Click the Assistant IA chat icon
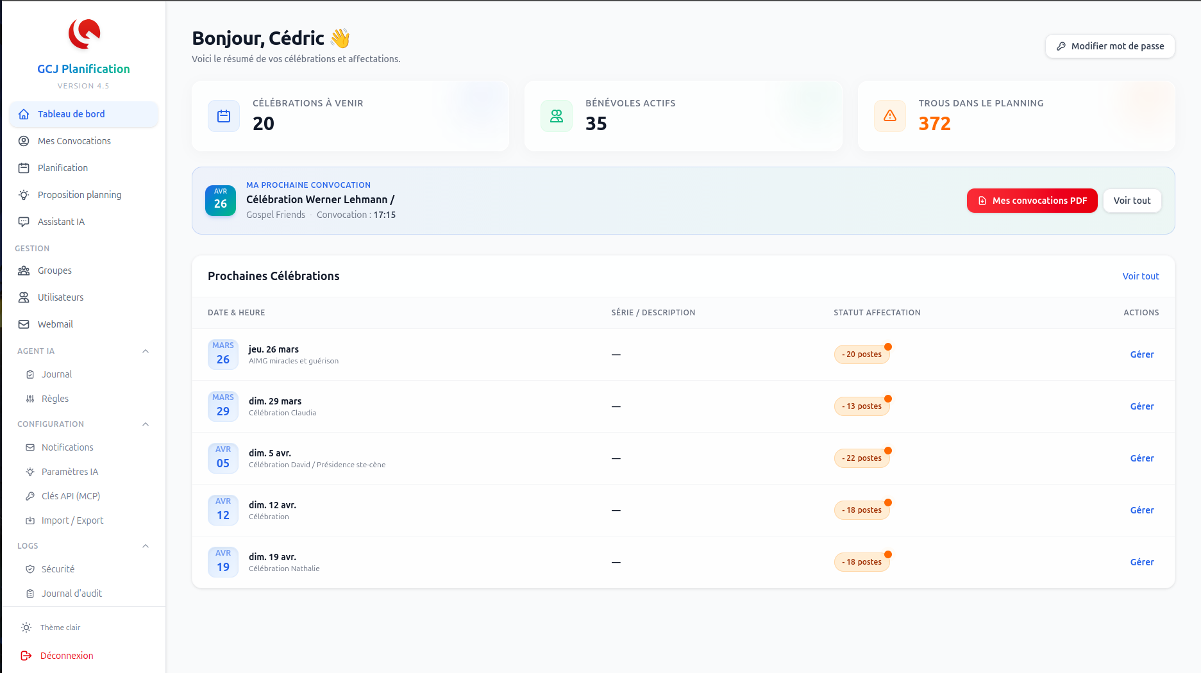The image size is (1201, 673). click(x=24, y=222)
